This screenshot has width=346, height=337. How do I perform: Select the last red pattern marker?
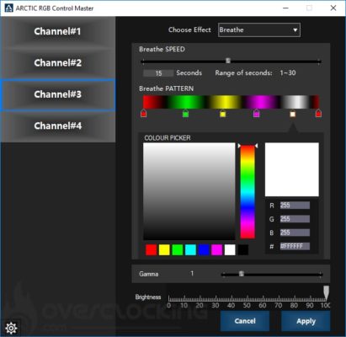(318, 113)
